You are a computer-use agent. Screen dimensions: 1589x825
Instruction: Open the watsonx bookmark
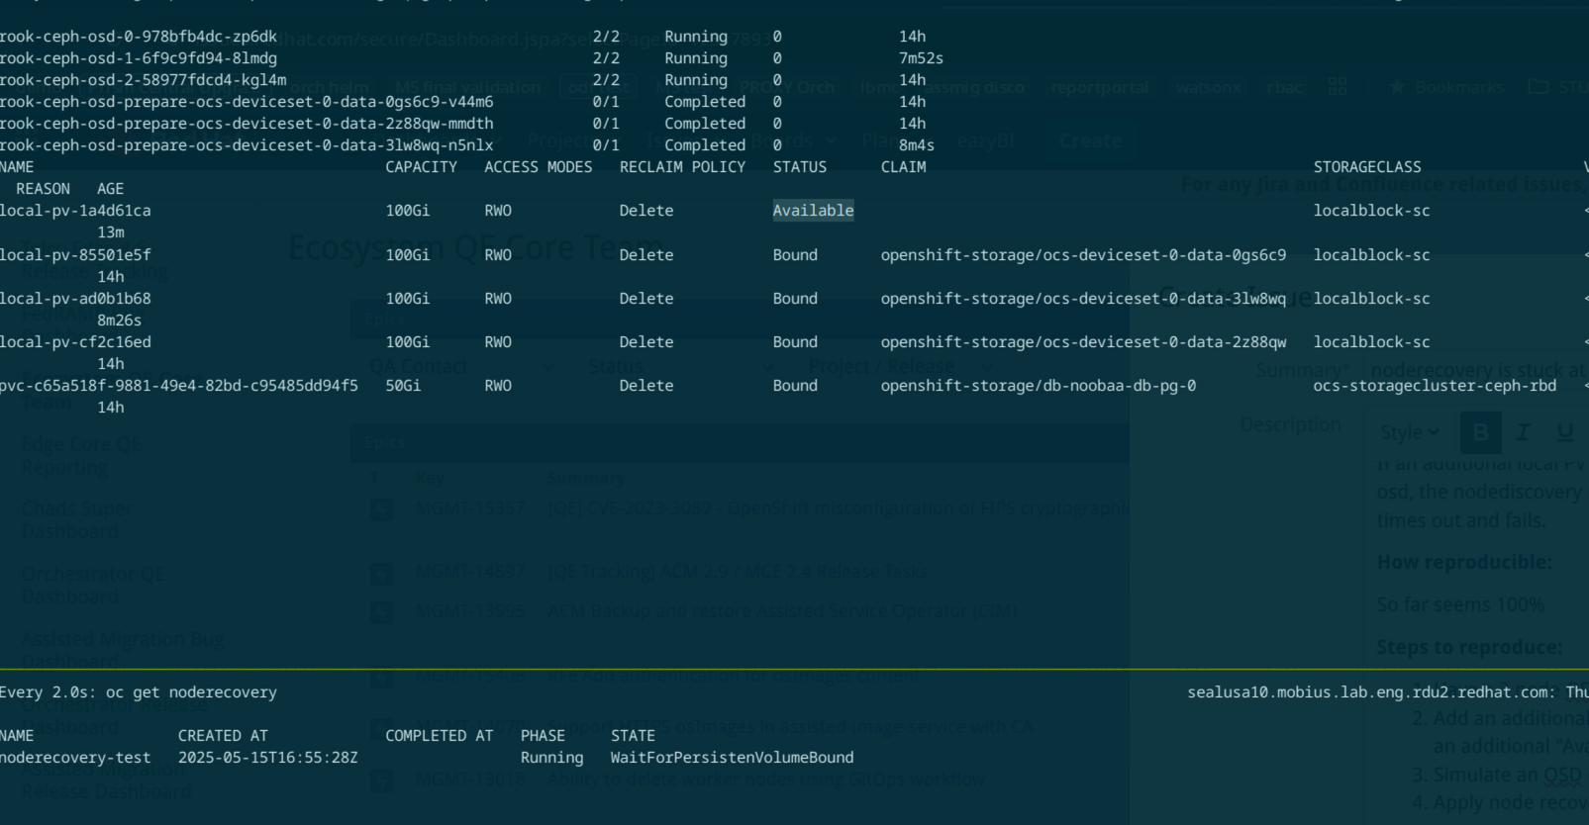(1208, 87)
